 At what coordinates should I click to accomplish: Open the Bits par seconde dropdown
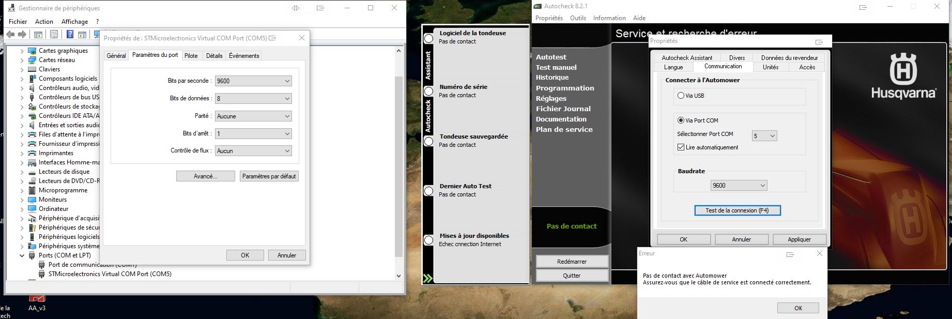(x=253, y=81)
